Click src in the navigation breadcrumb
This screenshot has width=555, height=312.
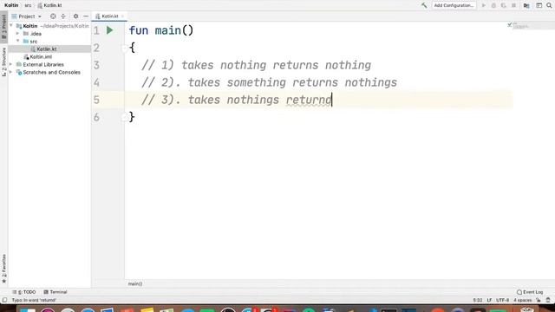(28, 5)
